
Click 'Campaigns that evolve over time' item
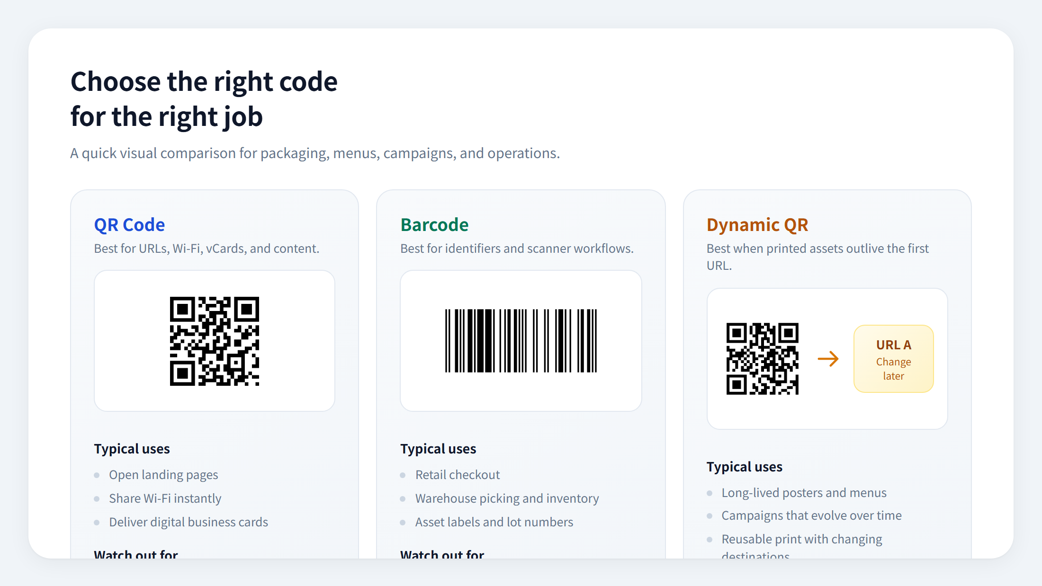coord(811,515)
